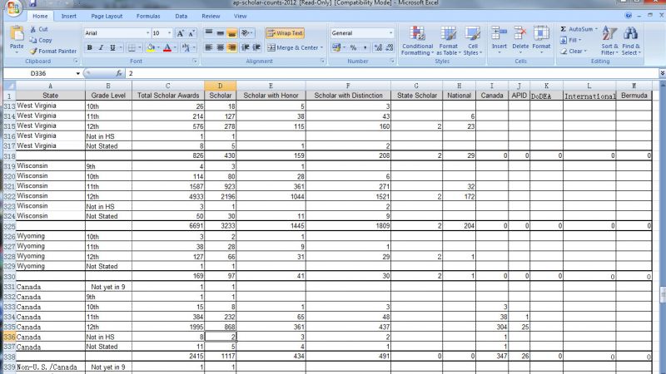Open the Name Box dropdown arrow

click(77, 74)
